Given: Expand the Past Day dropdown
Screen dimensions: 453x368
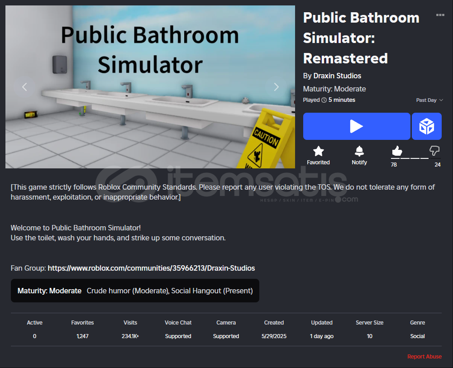Looking at the screenshot, I should (429, 100).
